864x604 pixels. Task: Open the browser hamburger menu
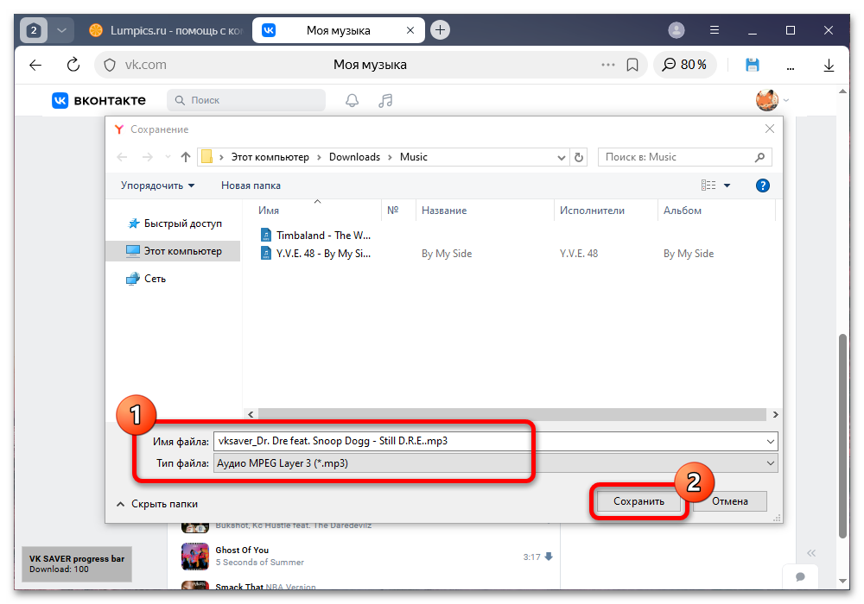coord(715,30)
